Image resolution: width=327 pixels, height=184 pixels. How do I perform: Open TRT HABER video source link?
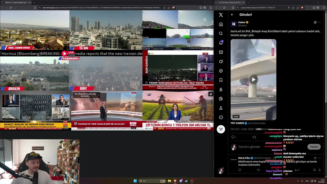[x=237, y=123]
